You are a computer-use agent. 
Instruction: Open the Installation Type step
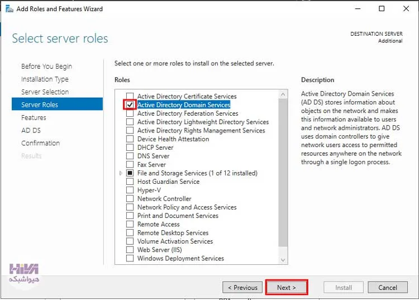45,79
